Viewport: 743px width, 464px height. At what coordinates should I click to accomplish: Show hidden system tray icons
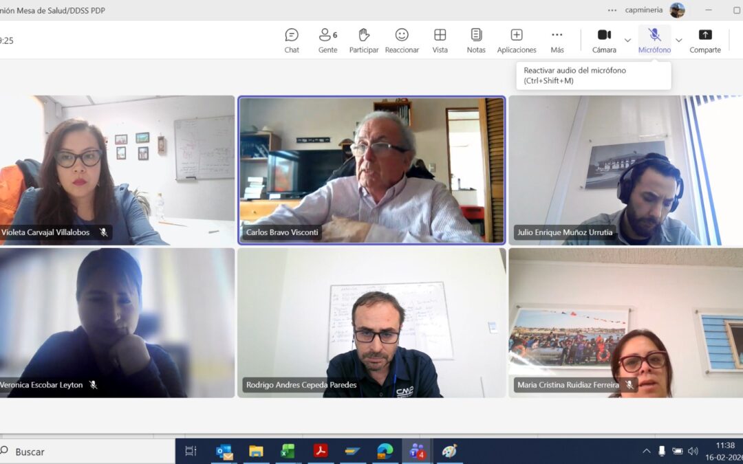tap(646, 451)
